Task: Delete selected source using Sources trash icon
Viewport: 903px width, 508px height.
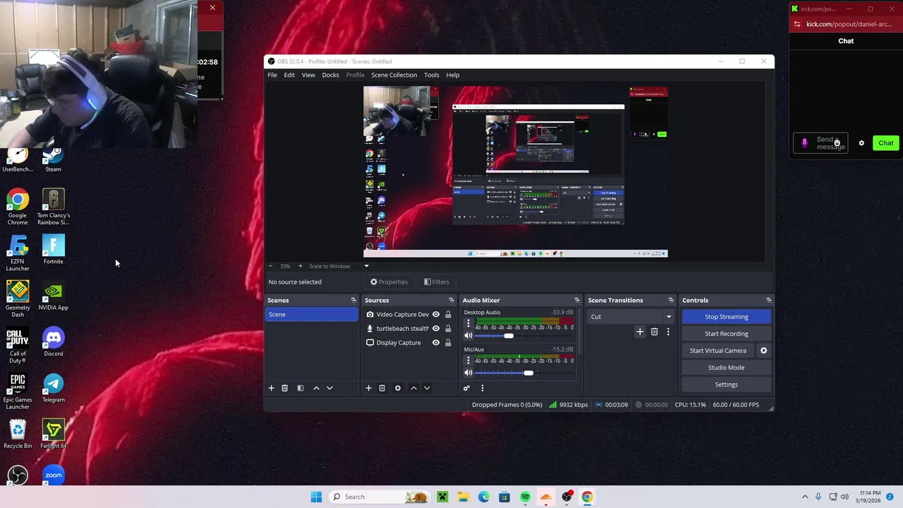Action: [x=382, y=388]
